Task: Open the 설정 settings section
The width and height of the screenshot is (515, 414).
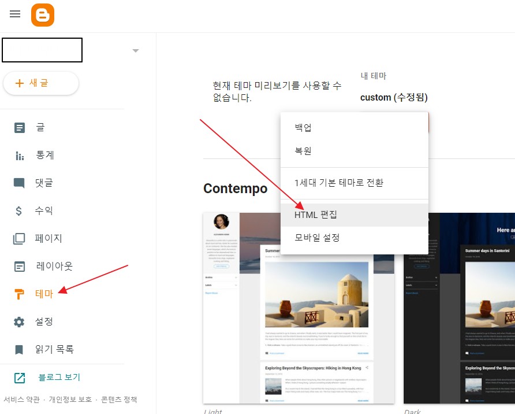Action: [44, 321]
